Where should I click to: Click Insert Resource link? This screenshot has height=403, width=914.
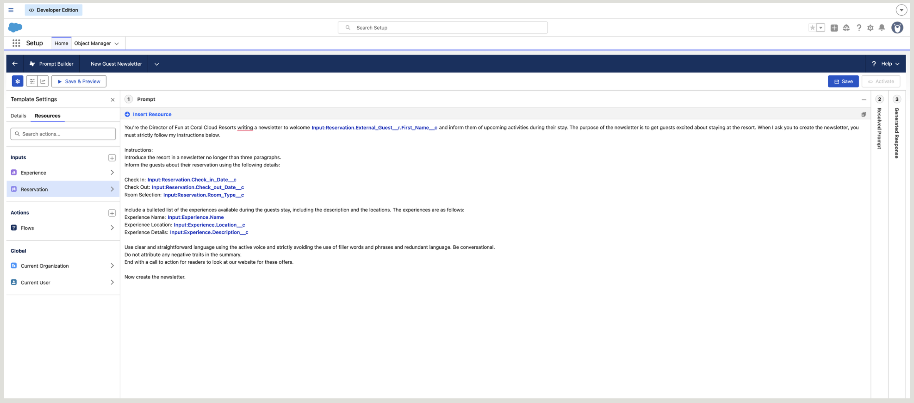(x=152, y=114)
